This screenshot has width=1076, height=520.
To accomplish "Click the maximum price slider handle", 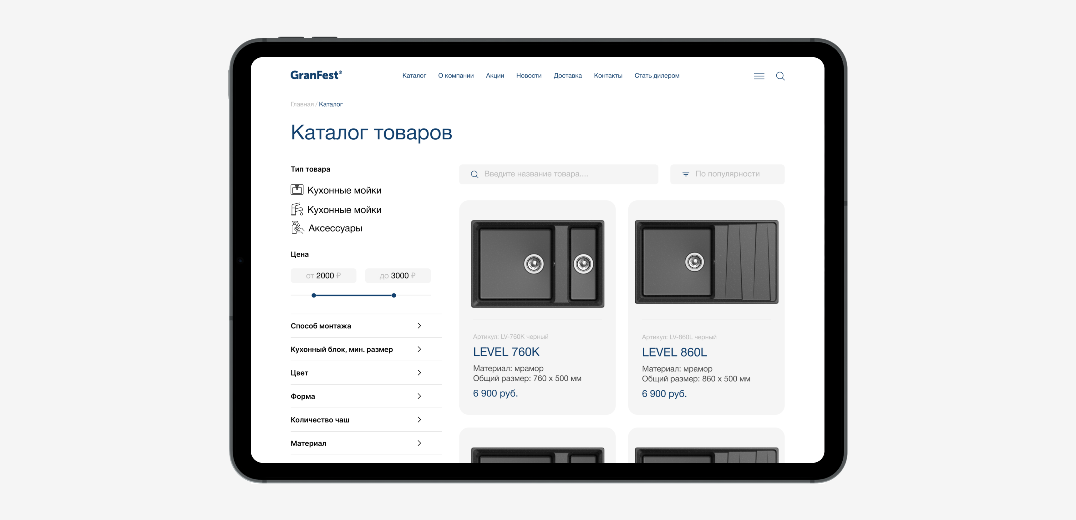I will point(394,296).
